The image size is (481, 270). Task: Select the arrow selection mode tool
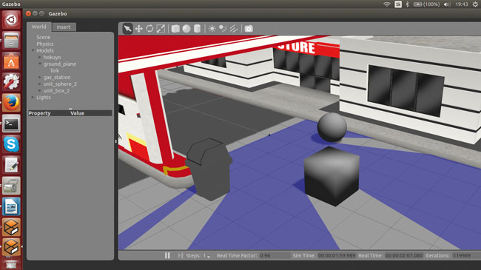(127, 29)
